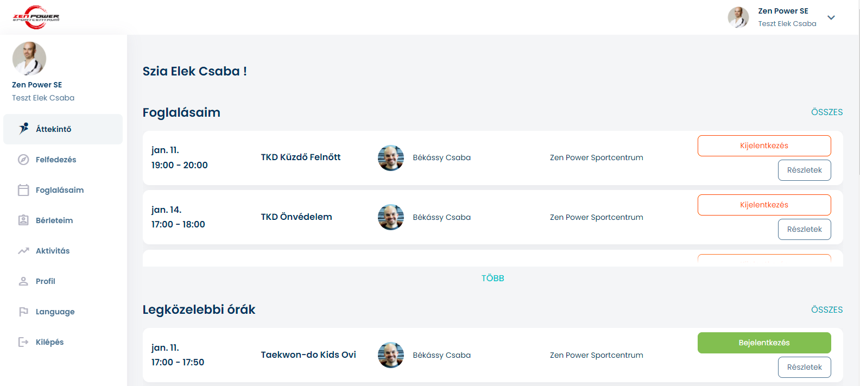Open the Felfedezés menu item
The image size is (860, 386).
pos(56,160)
